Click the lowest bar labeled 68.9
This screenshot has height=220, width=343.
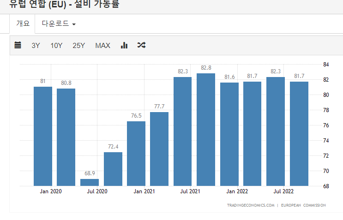pos(90,183)
